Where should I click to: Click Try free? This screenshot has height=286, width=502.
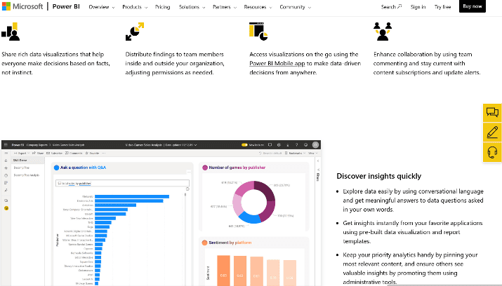click(442, 7)
